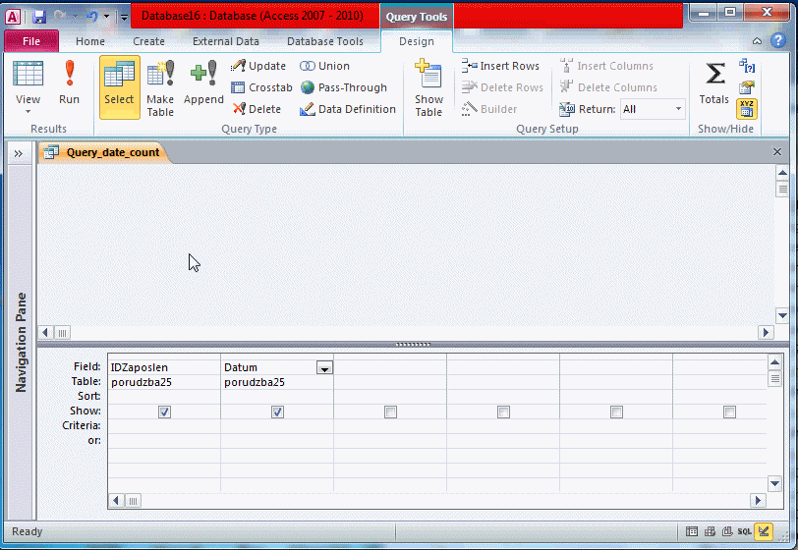This screenshot has width=798, height=550.
Task: Save using the Quick Access floppy icon
Action: pos(39,17)
